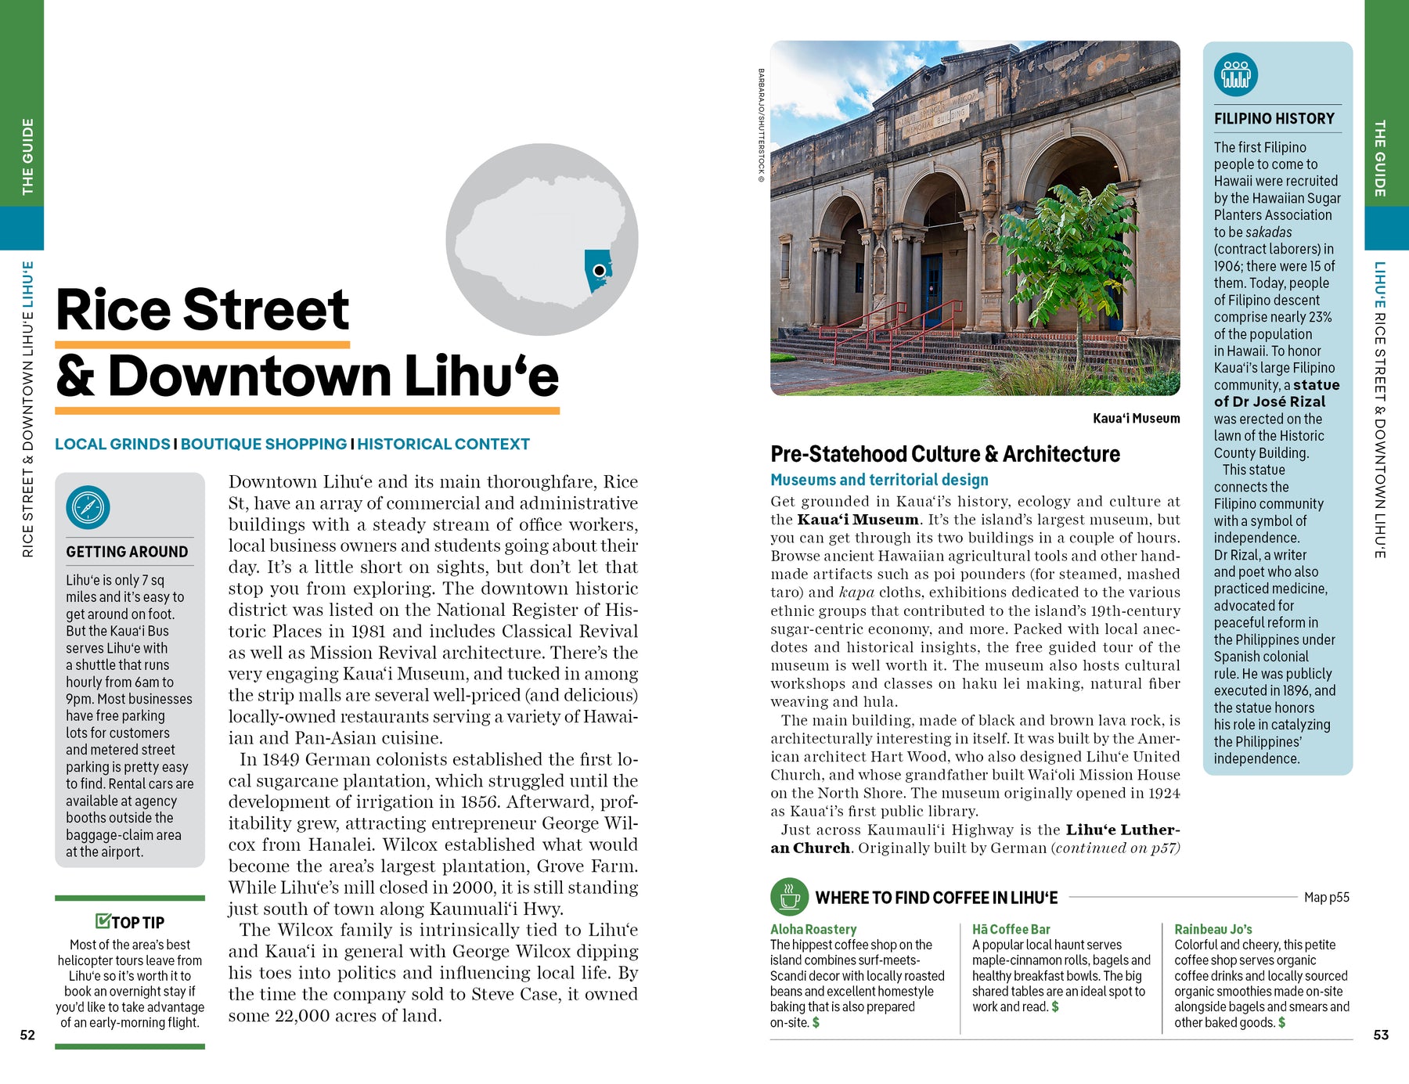Viewport: 1409px width, 1084px height.
Task: Click the compass icon above Getting Around
Action: pos(88,508)
